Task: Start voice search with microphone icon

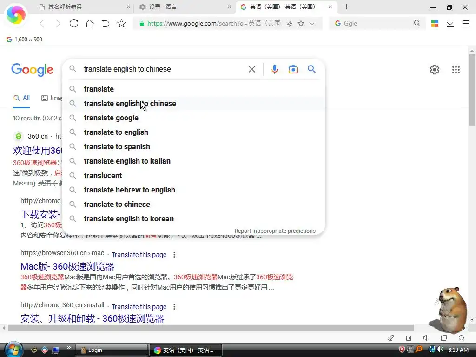Action: point(274,69)
